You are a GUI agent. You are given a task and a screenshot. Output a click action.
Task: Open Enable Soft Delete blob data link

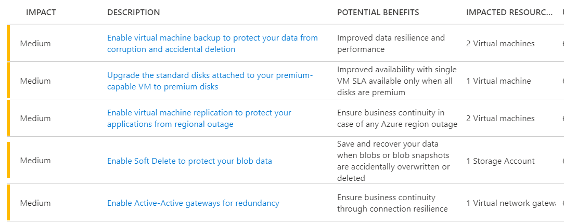click(x=189, y=161)
